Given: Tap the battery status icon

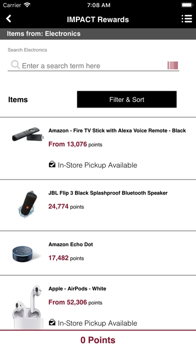Looking at the screenshot, I should pyautogui.click(x=187, y=5).
